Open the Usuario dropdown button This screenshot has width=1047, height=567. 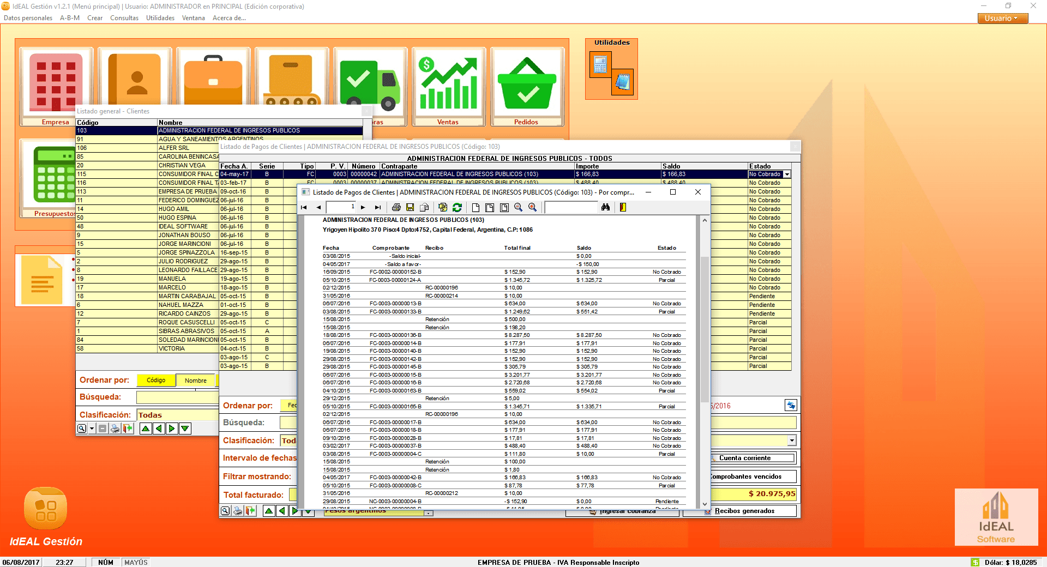1003,18
